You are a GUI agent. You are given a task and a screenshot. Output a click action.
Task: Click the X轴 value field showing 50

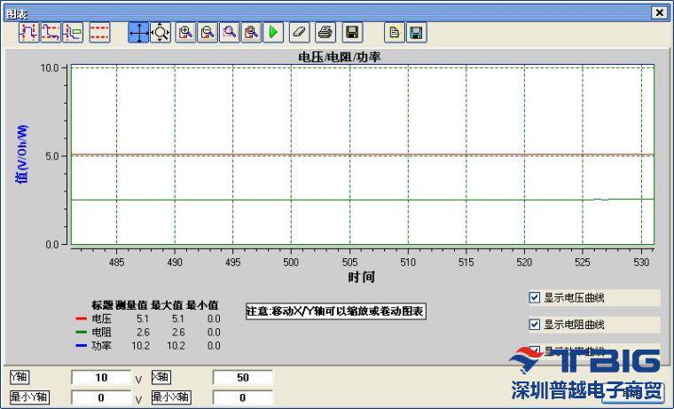[243, 378]
